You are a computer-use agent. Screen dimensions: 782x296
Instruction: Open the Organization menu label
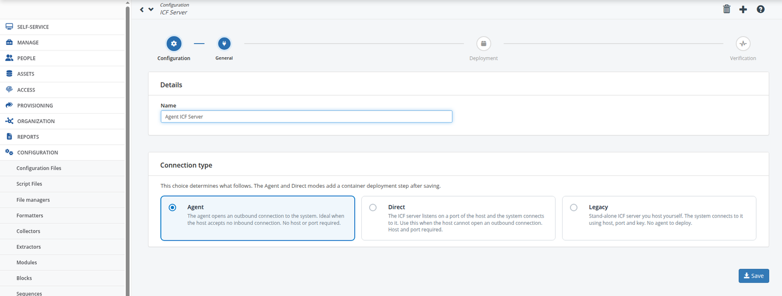tap(36, 121)
